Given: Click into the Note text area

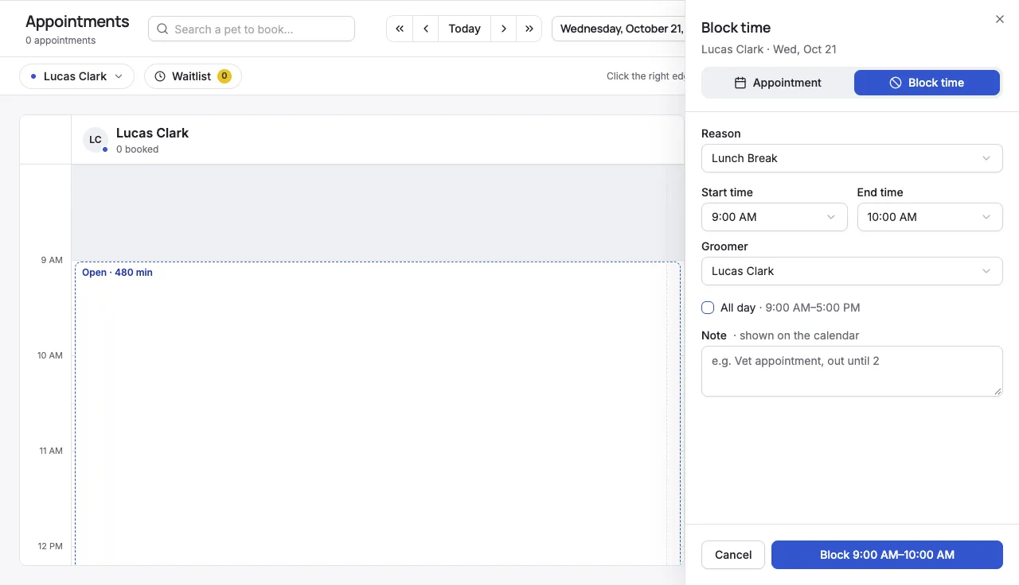Looking at the screenshot, I should click(x=852, y=371).
